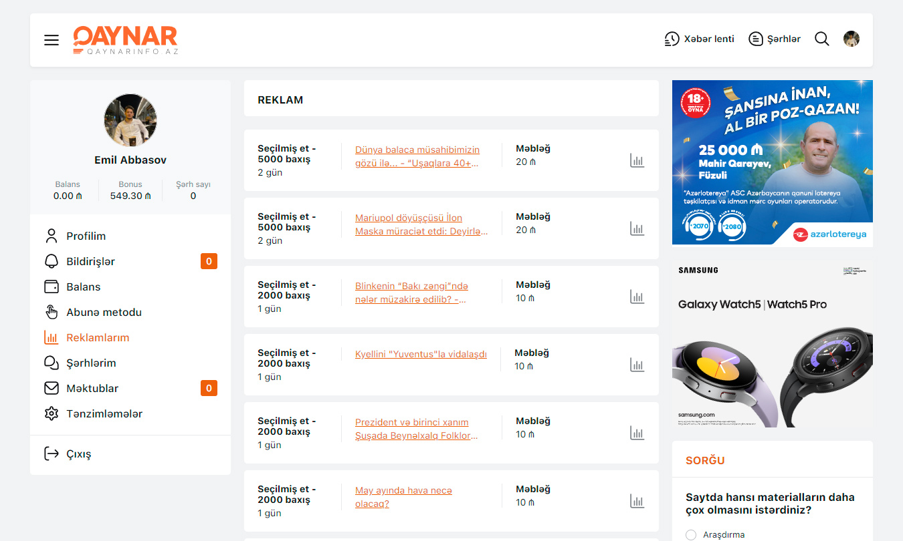Select Abunə metodu in sidebar

(x=104, y=312)
